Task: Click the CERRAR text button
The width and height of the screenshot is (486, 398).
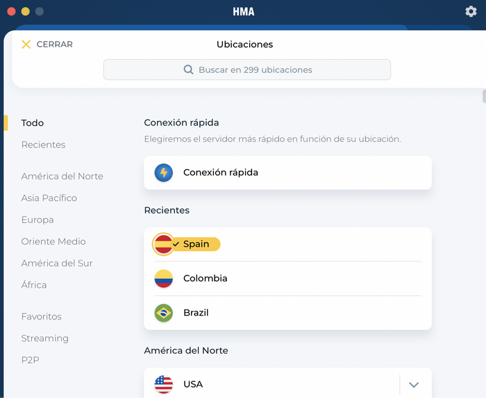Action: tap(55, 44)
